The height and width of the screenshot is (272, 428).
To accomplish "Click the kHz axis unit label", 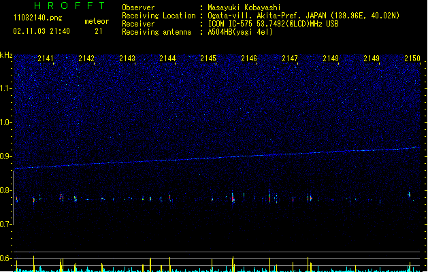I will (6, 55).
